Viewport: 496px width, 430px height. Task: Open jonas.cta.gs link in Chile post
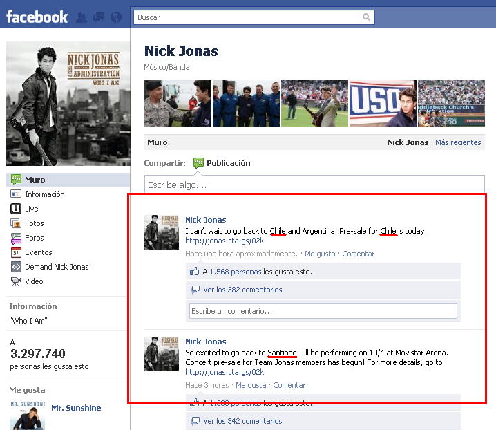coord(225,241)
